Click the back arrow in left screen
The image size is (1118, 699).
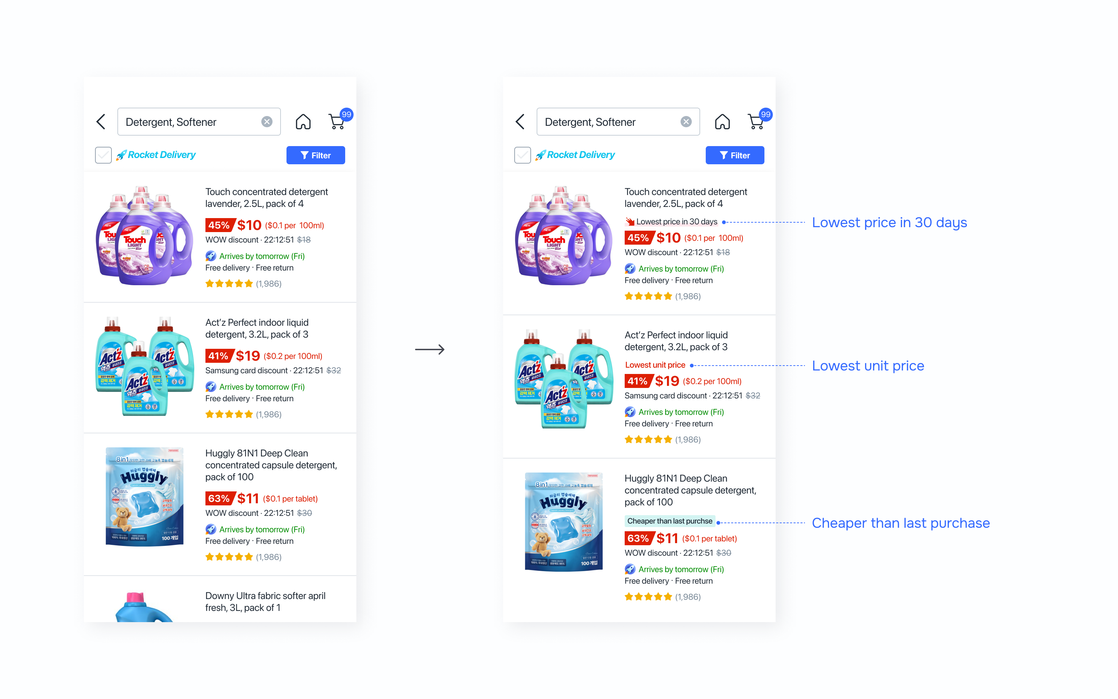101,122
